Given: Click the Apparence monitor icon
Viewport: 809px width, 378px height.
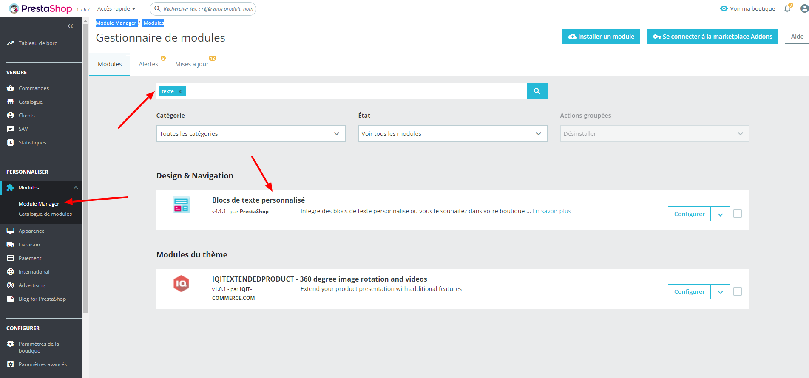Looking at the screenshot, I should [11, 231].
